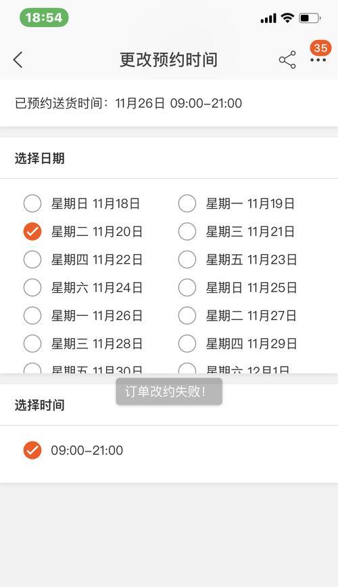Open the more options dots menu
The image size is (338, 587).
[318, 60]
